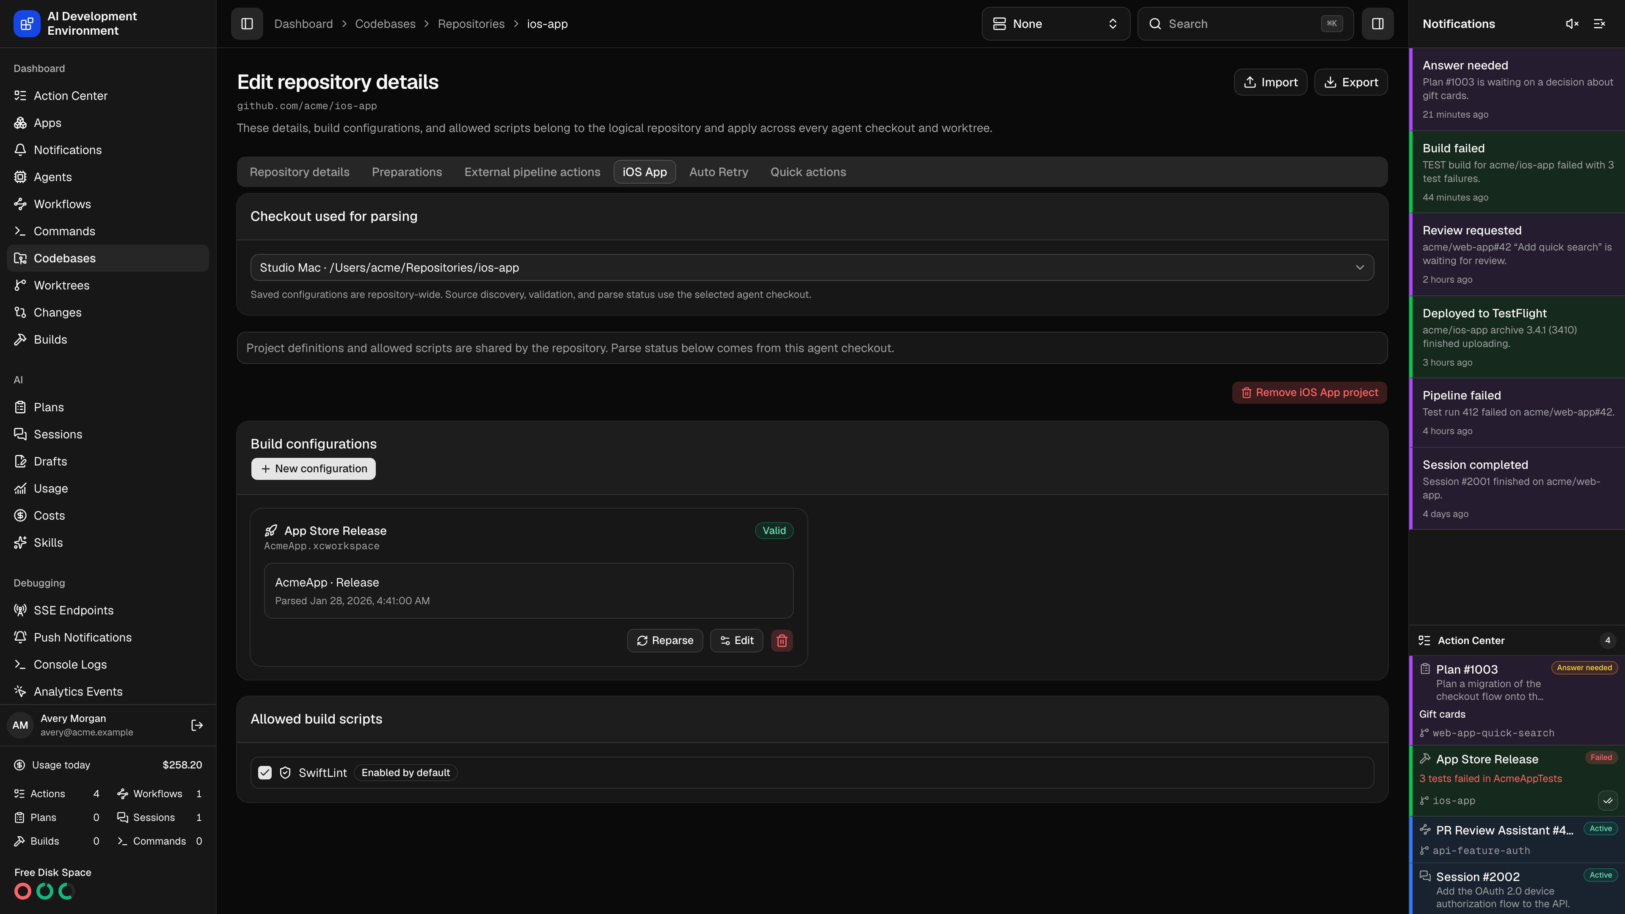The width and height of the screenshot is (1625, 914).
Task: Switch to the Repository details tab
Action: point(300,172)
